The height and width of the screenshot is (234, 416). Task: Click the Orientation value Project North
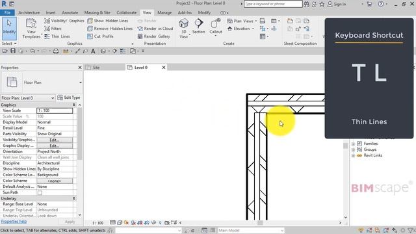tap(55, 151)
